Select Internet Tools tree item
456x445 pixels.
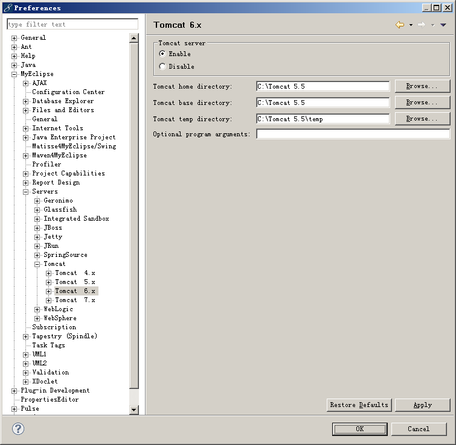[x=57, y=128]
